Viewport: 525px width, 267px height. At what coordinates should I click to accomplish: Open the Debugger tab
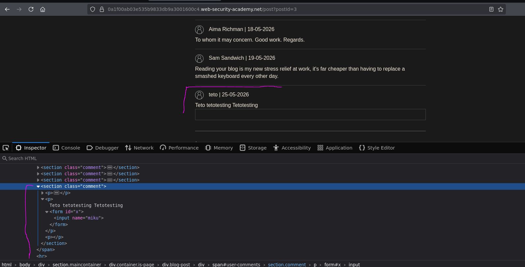102,148
